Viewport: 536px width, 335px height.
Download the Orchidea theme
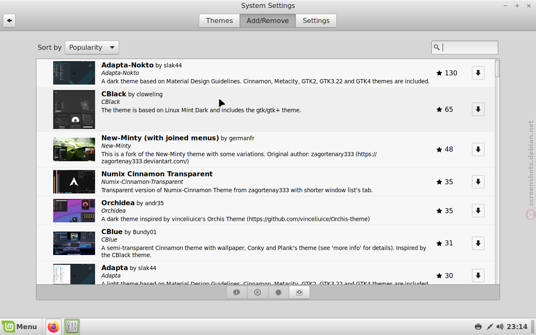tap(478, 211)
